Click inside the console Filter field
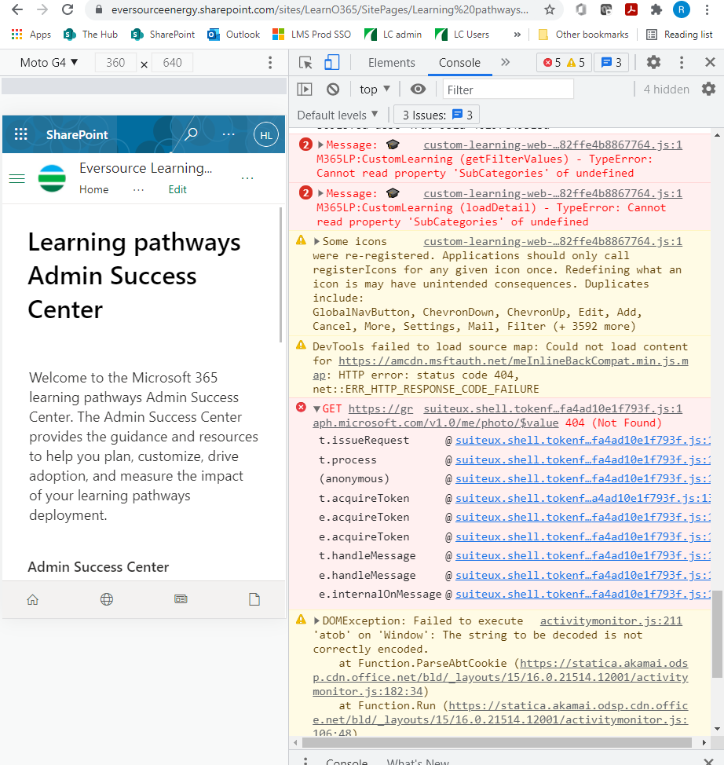724x765 pixels. [508, 89]
